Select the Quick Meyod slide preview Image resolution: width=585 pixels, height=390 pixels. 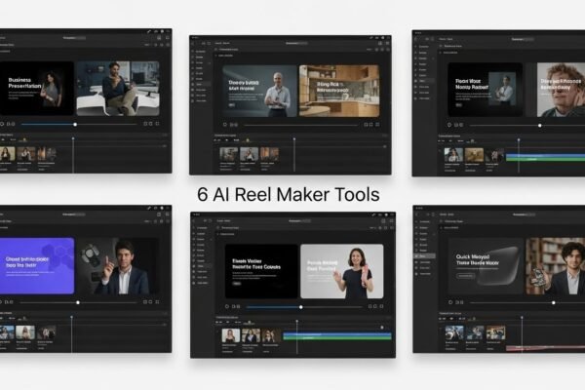pyautogui.click(x=487, y=266)
